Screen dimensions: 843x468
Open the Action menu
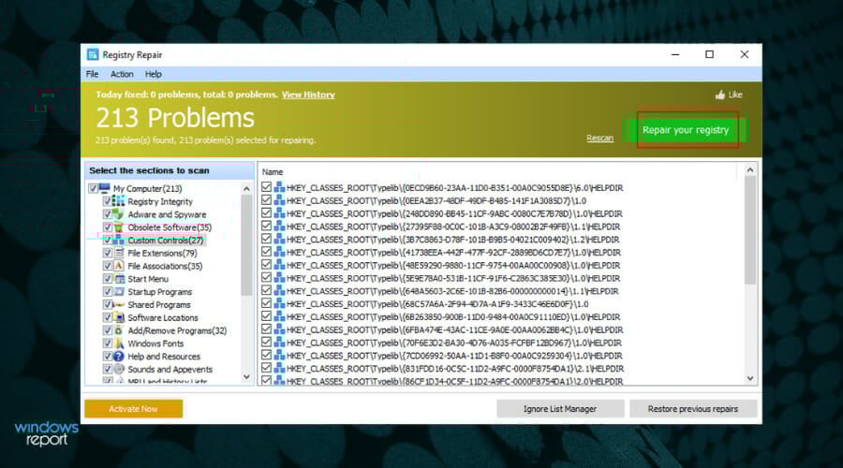(x=122, y=74)
